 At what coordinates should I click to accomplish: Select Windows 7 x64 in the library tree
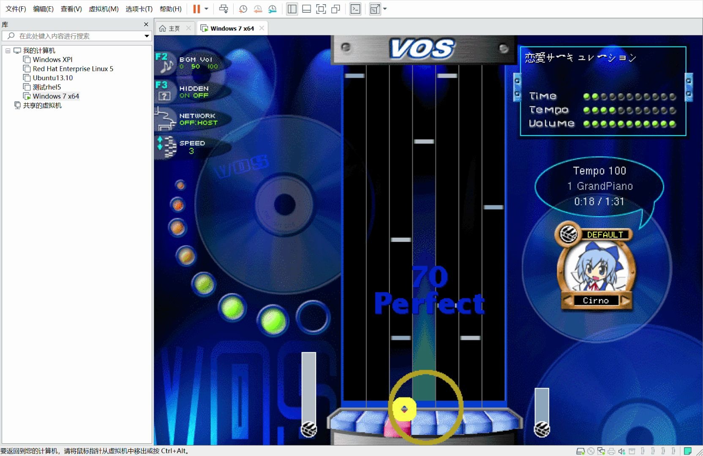click(56, 96)
